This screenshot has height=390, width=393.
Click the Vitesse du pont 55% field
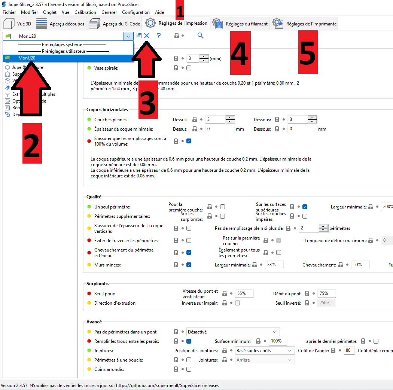(244, 293)
